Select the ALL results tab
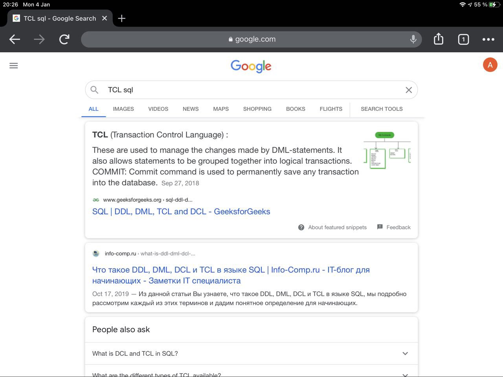The height and width of the screenshot is (377, 503). click(94, 109)
